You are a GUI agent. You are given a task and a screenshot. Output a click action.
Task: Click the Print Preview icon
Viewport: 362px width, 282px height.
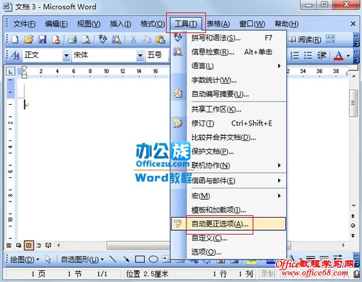(86, 39)
